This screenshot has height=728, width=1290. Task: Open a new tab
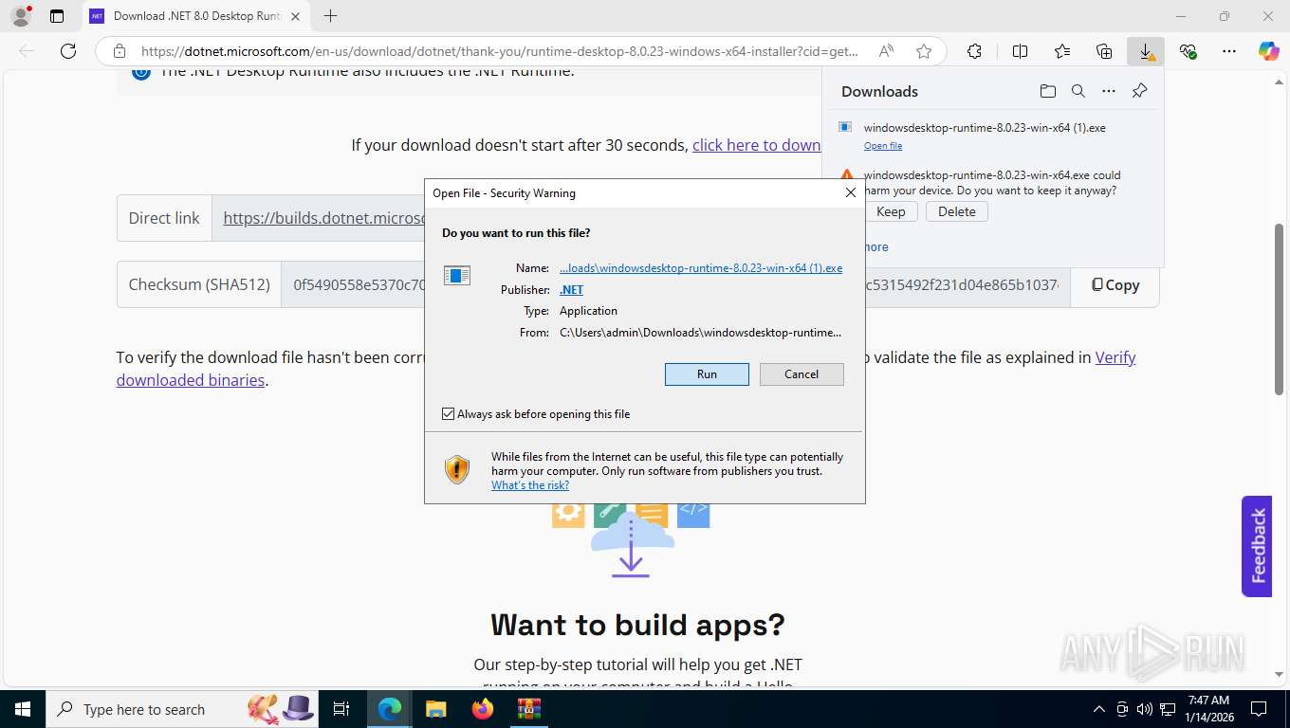click(330, 16)
